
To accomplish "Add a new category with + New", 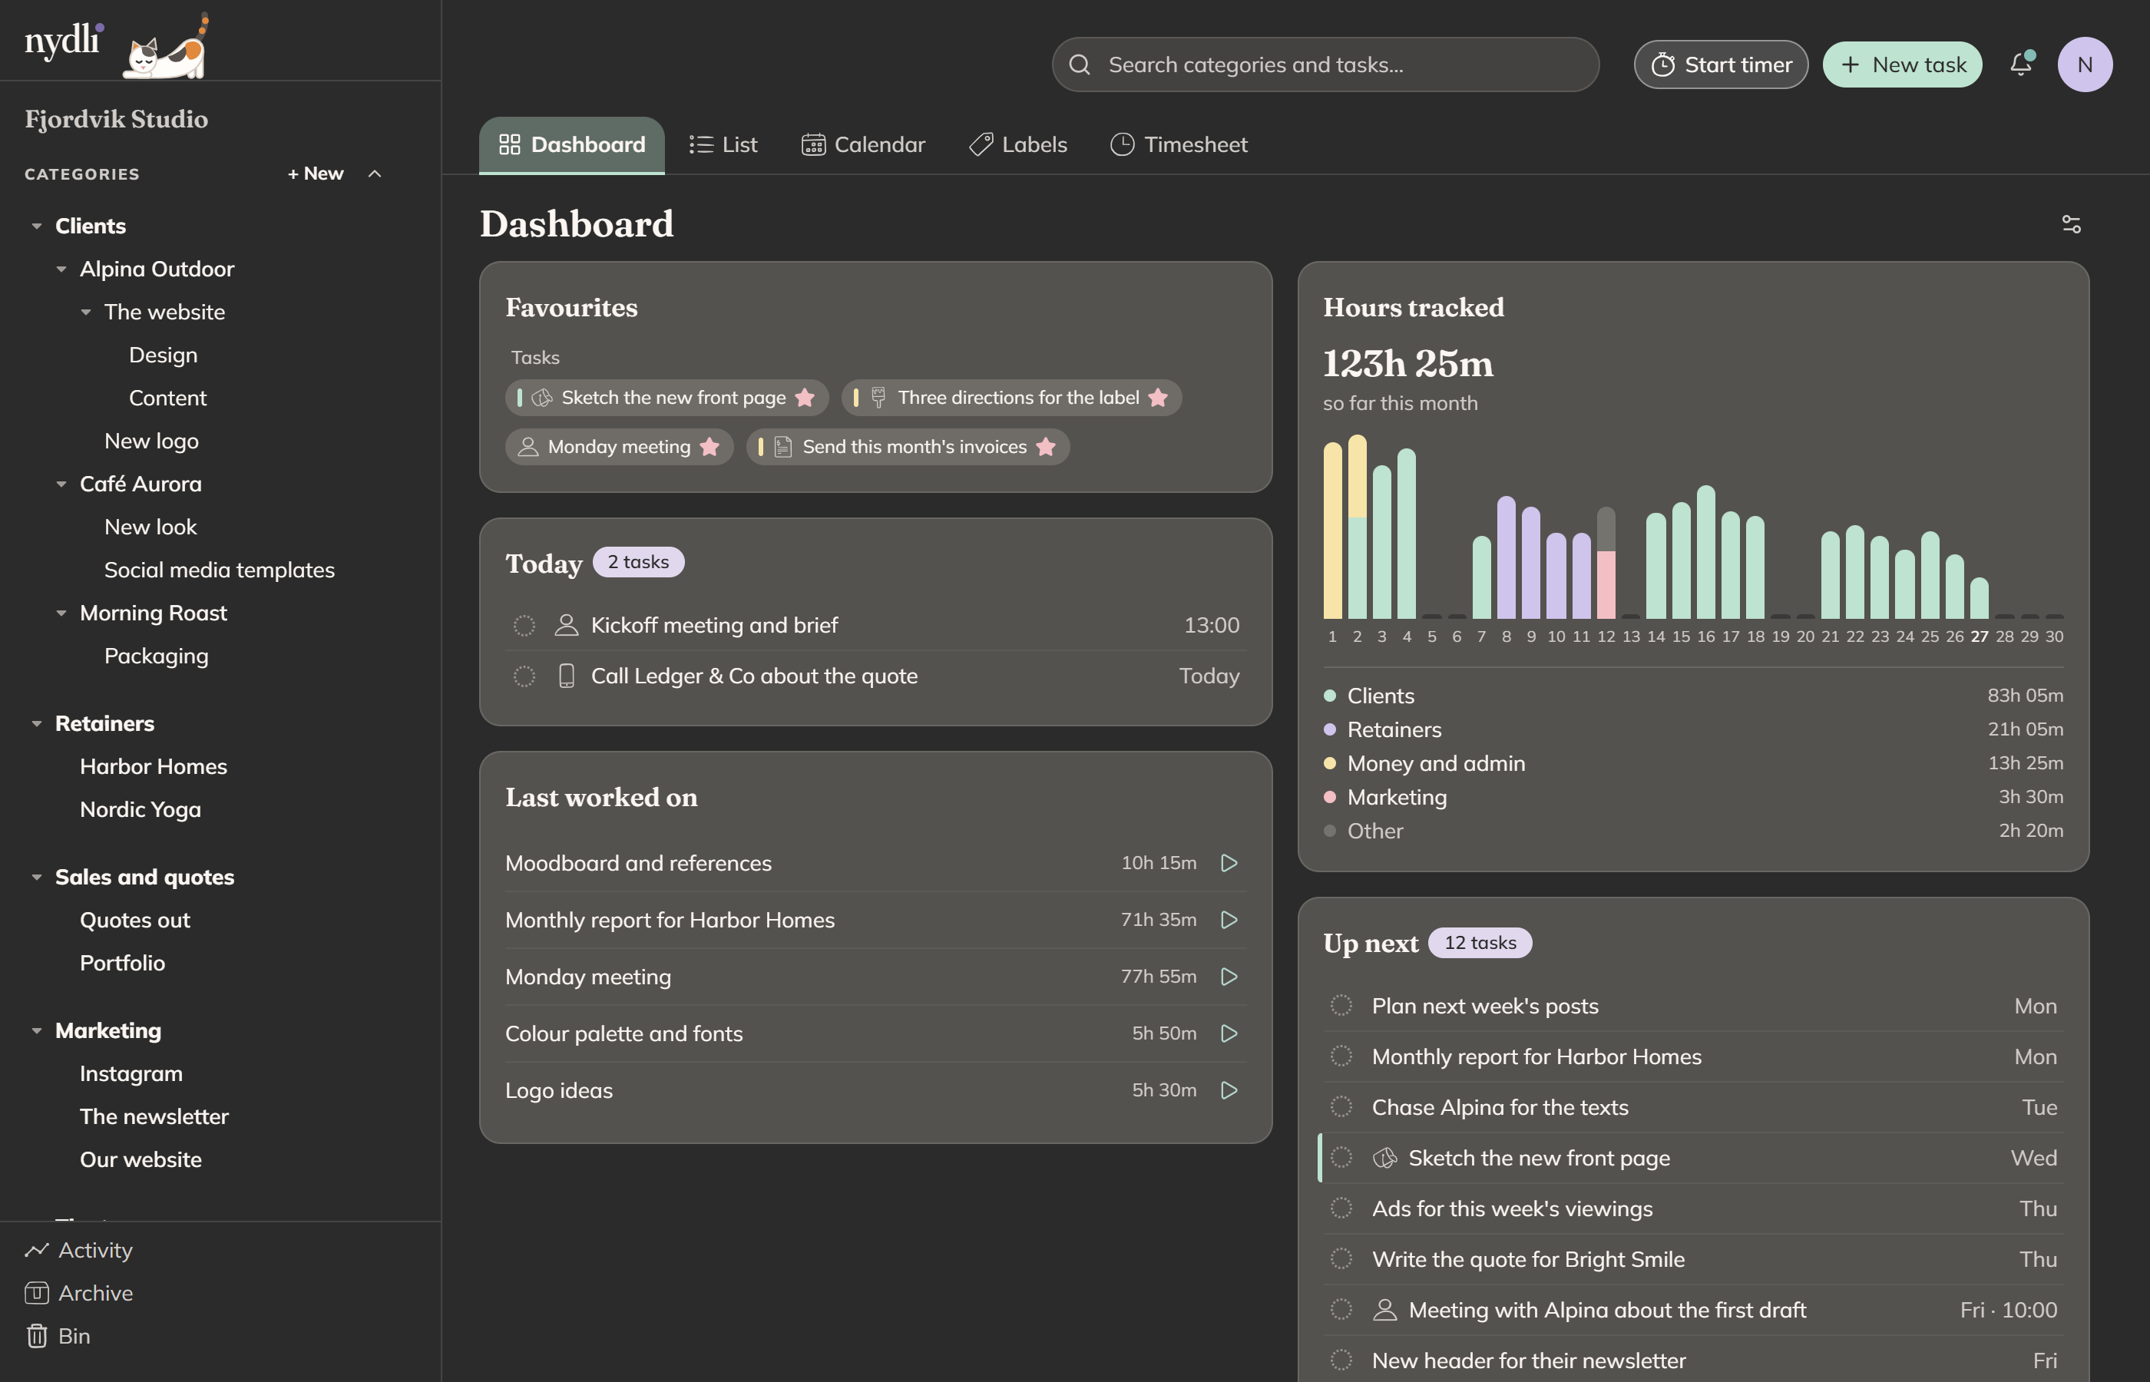I will (x=316, y=174).
